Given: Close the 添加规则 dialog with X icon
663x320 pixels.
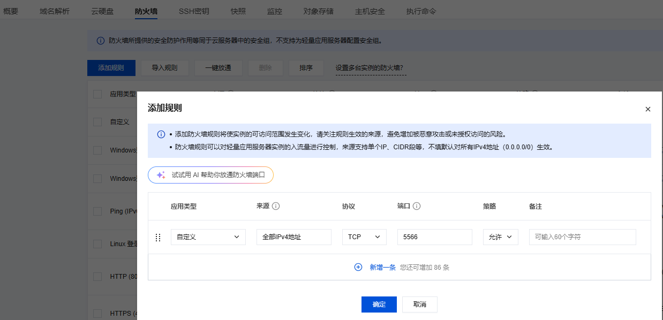Looking at the screenshot, I should [x=647, y=109].
